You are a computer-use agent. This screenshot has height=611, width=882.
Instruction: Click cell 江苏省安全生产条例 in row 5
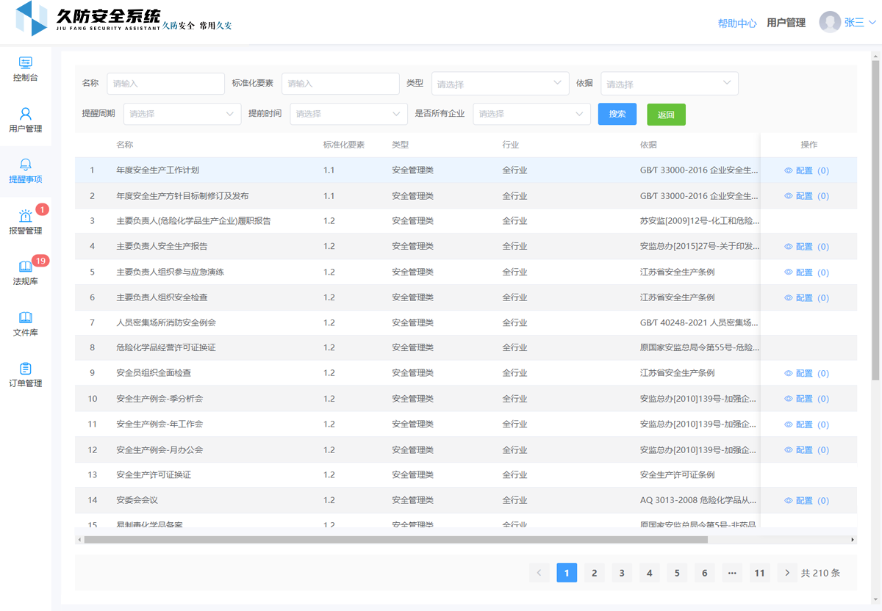tap(677, 272)
